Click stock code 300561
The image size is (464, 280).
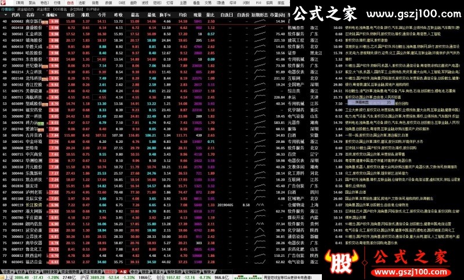coord(17,34)
